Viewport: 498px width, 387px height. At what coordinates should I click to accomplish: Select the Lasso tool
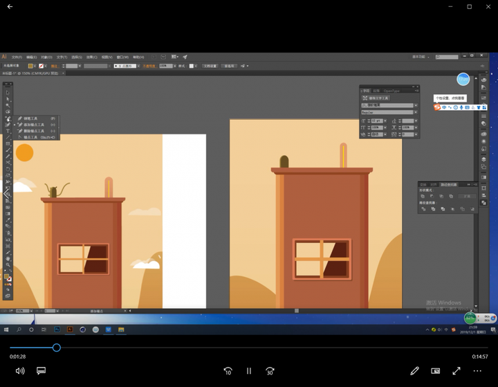[8, 112]
